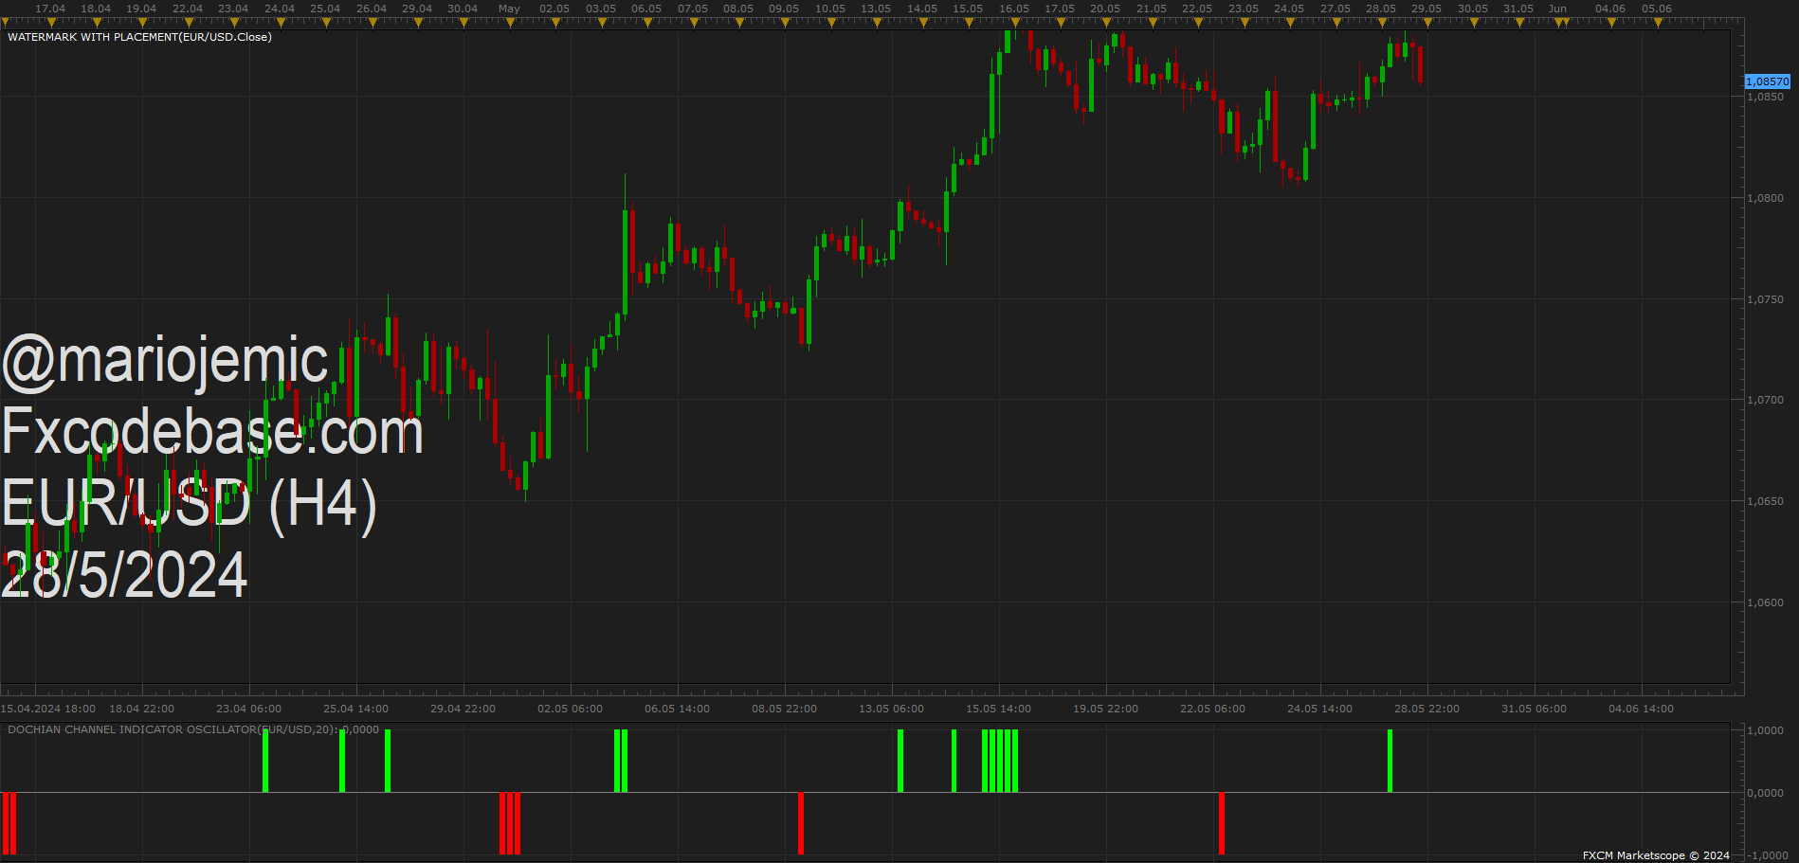Screen dimensions: 1799x863
Task: Click the 'May' label on top date axis
Action: click(x=509, y=9)
